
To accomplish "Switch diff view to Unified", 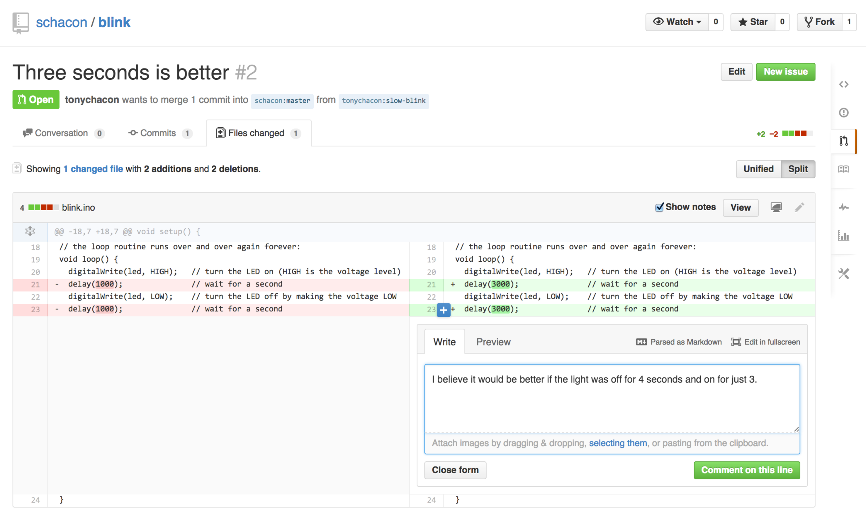I will coord(758,169).
